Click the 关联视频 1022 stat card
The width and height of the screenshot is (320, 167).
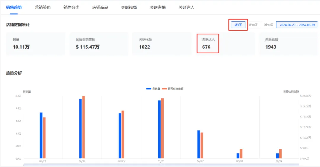pyautogui.click(x=162, y=44)
